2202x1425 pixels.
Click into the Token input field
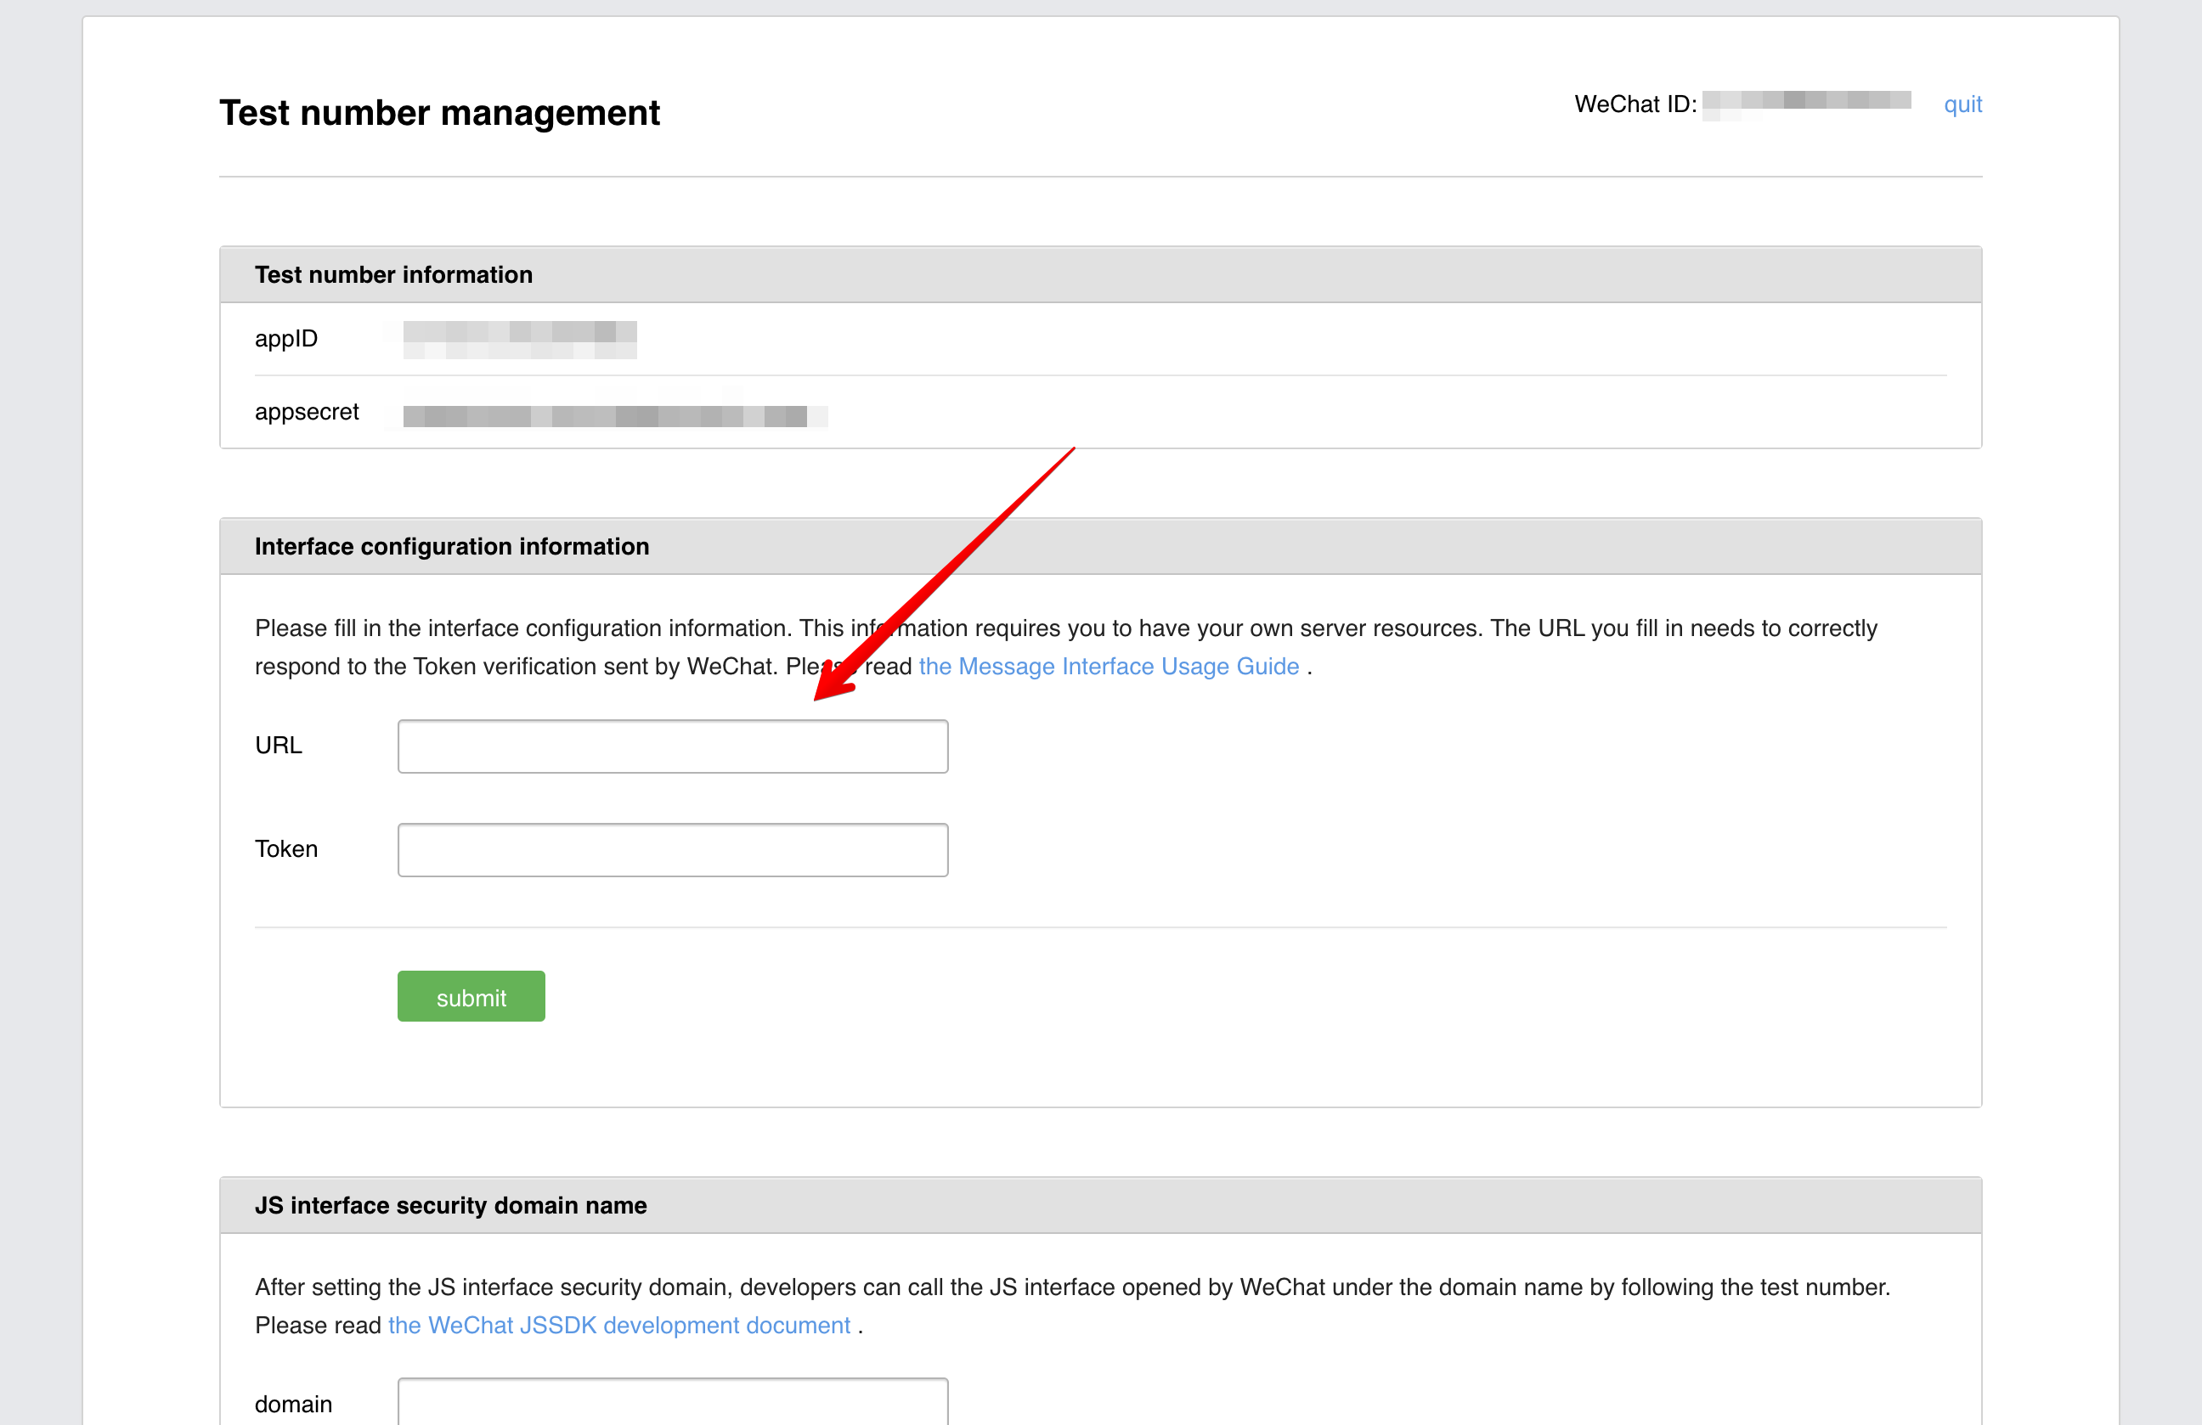pyautogui.click(x=673, y=850)
